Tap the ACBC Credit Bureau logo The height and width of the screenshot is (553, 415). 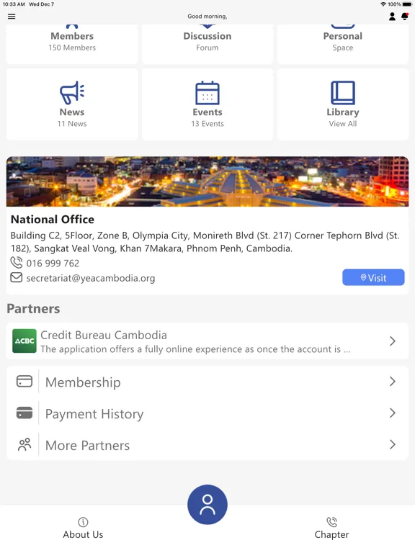24,341
